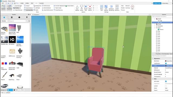Switch to the HOME ribbon tab
173x97 pixels.
click(22, 3)
